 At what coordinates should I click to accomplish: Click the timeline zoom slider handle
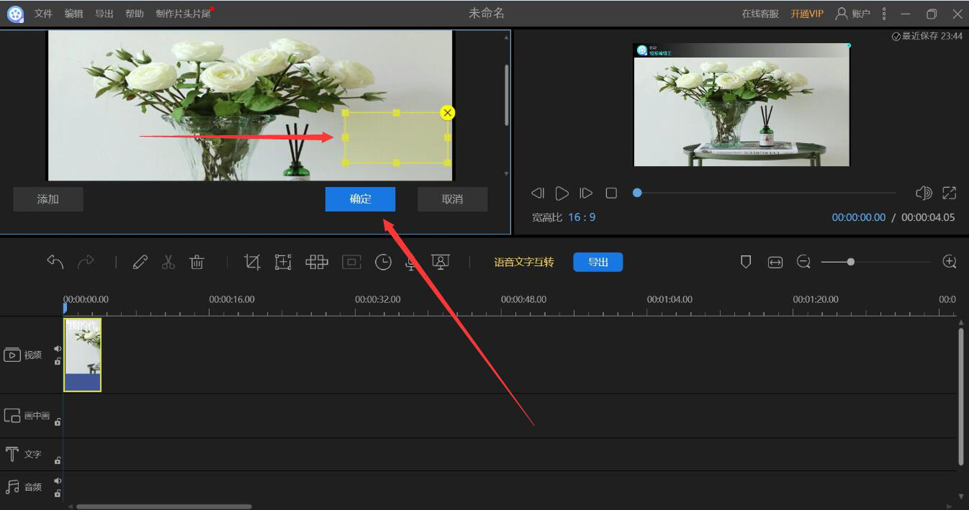[x=850, y=262]
